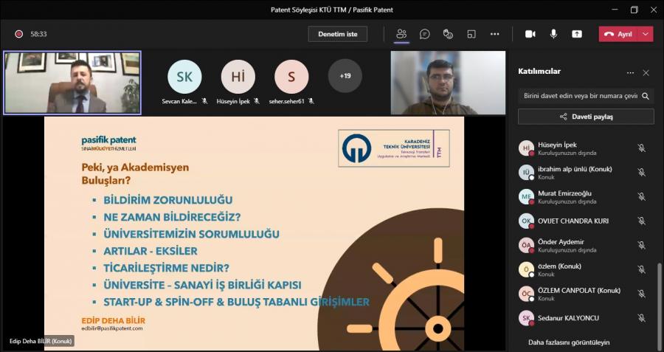Click Daha fazlasını görüntüleyin link
The width and height of the screenshot is (664, 352).
[x=569, y=342]
